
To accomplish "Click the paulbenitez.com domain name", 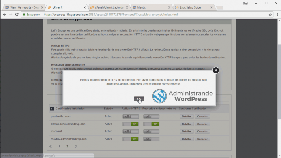I will click(x=60, y=116).
